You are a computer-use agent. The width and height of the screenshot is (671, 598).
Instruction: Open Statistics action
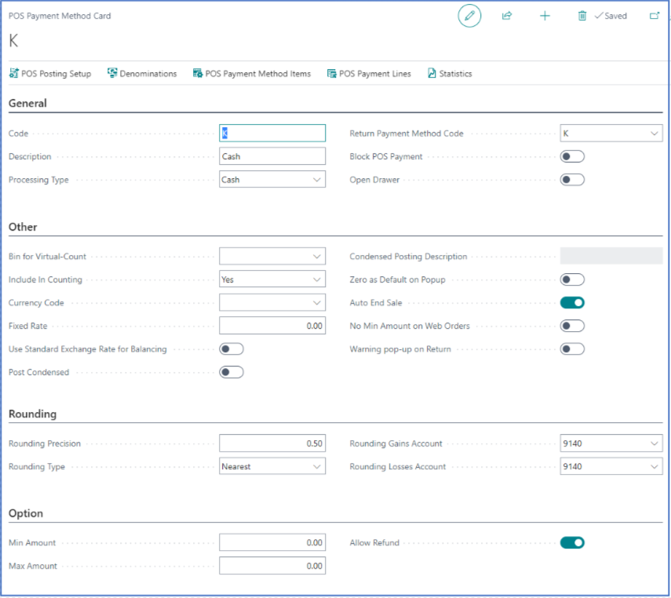tap(450, 74)
